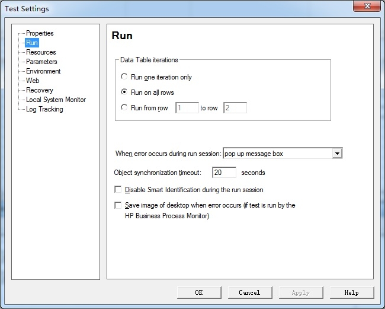Click the Apply button
The height and width of the screenshot is (309, 385).
pyautogui.click(x=301, y=292)
